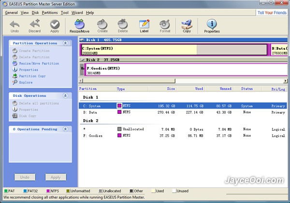Click the 195.32 GB size cell
This screenshot has height=203, width=290.
pyautogui.click(x=166, y=106)
